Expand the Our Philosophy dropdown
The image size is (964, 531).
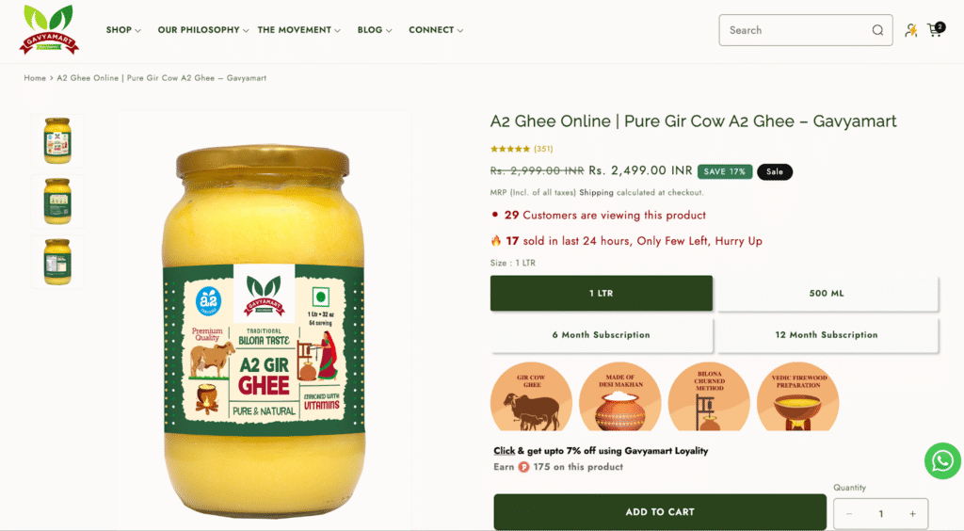[203, 30]
